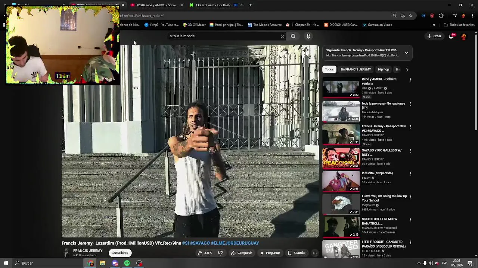Image resolution: width=478 pixels, height=268 pixels.
Task: Select the Todos filter chip
Action: tap(329, 69)
